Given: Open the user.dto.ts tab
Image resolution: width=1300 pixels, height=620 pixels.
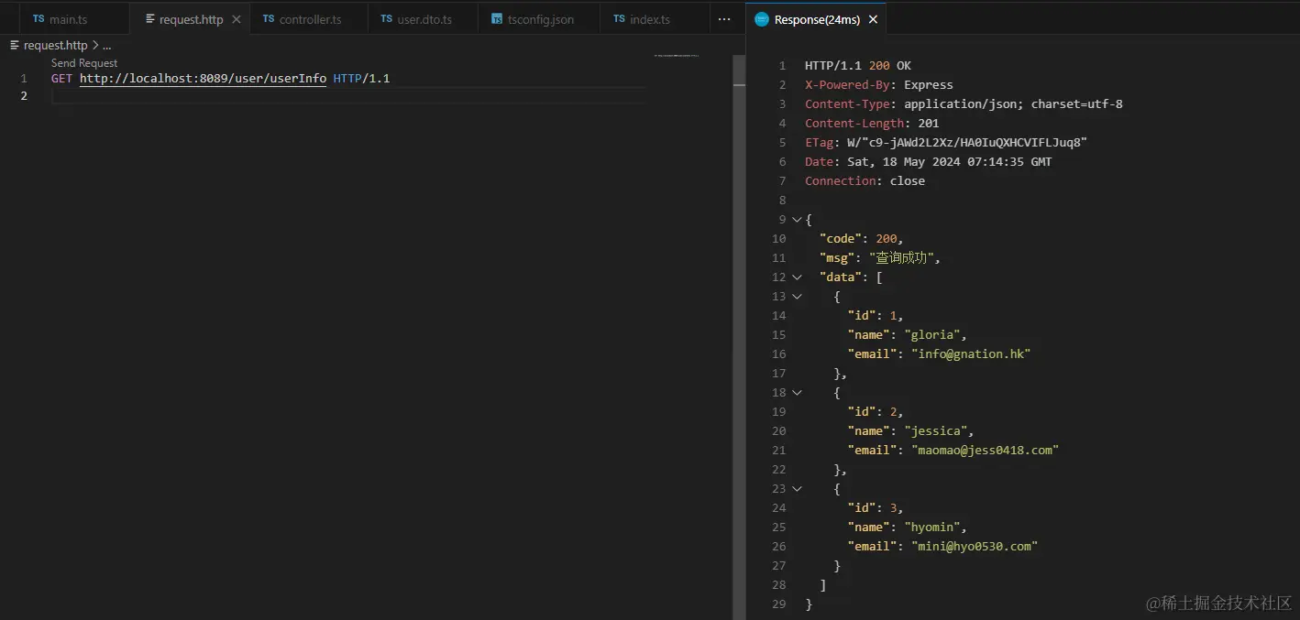Looking at the screenshot, I should [424, 19].
